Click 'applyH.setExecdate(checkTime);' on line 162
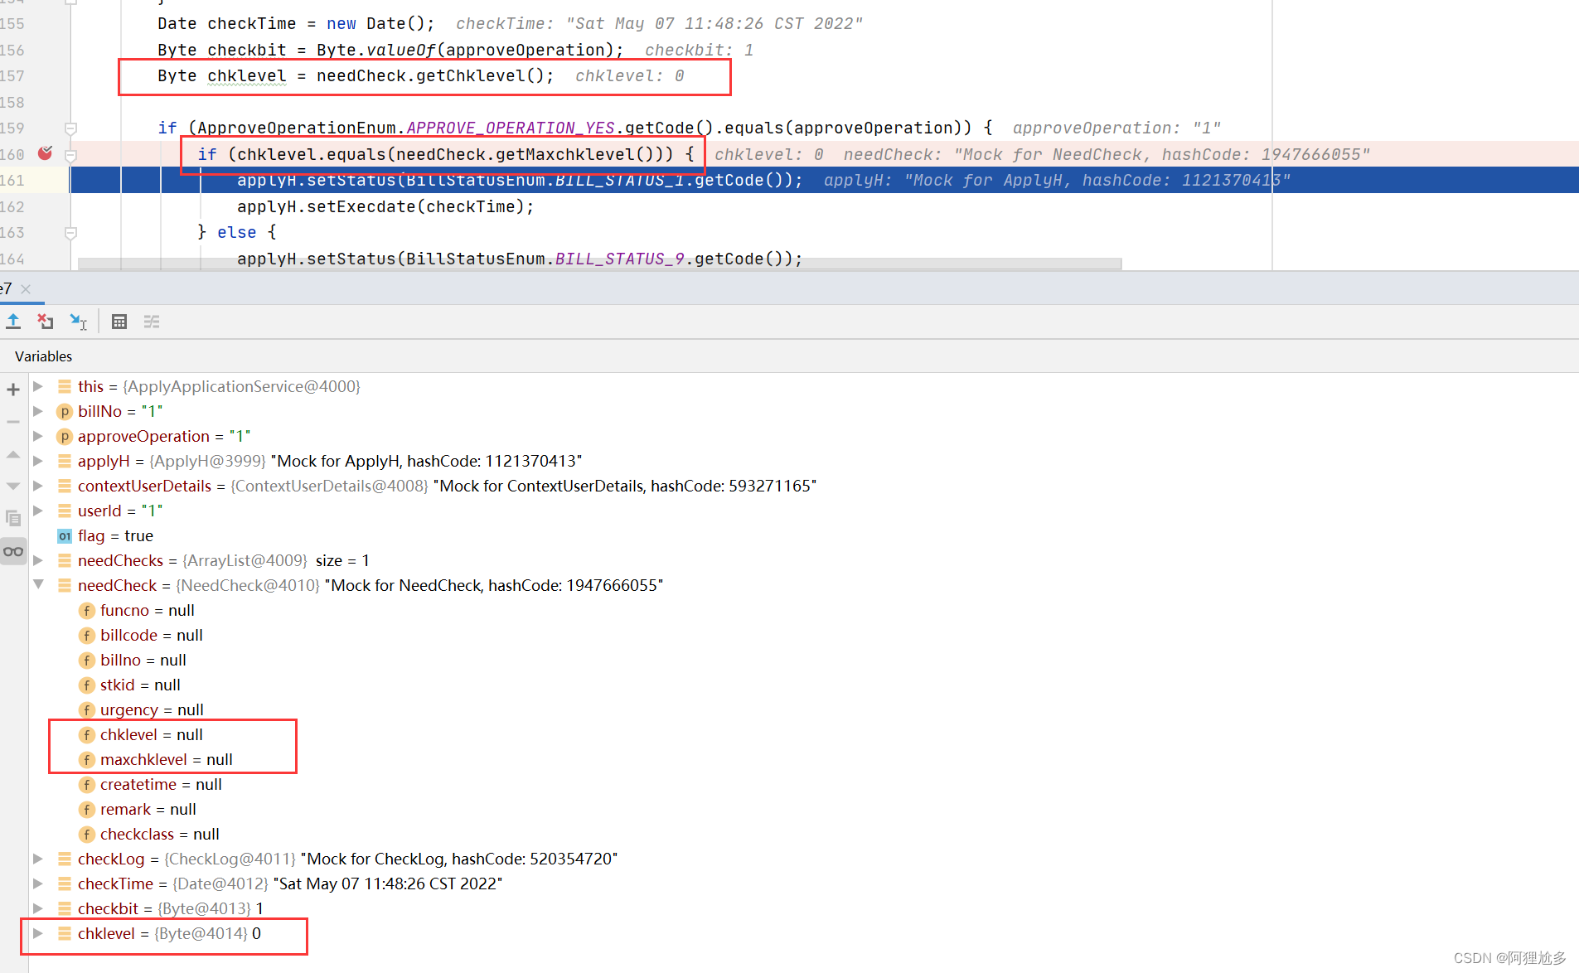 [x=385, y=206]
